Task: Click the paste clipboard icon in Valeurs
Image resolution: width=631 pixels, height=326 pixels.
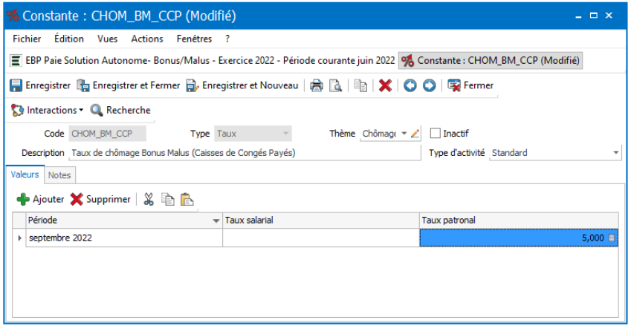Action: pos(187,199)
